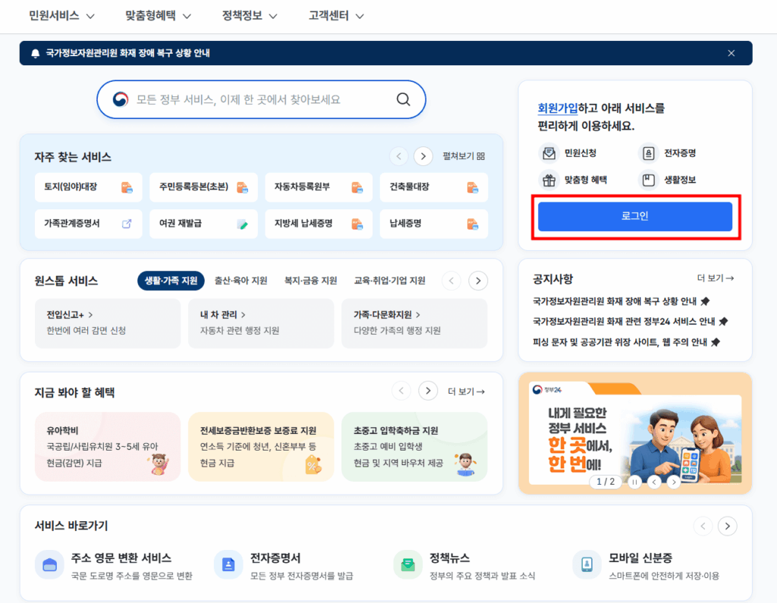This screenshot has width=777, height=603.
Task: Open 전입신고+ one-stop service
Action: coord(108,323)
